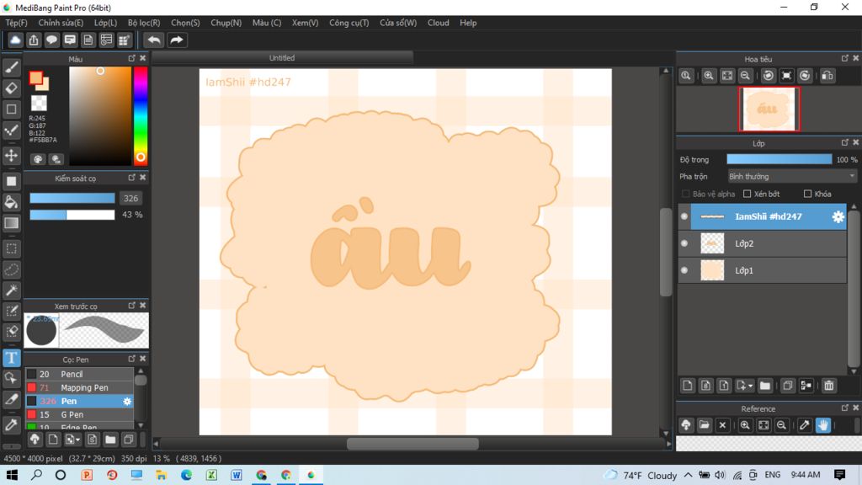Add a new layer in Layer panel
Image resolution: width=862 pixels, height=485 pixels.
coord(687,386)
